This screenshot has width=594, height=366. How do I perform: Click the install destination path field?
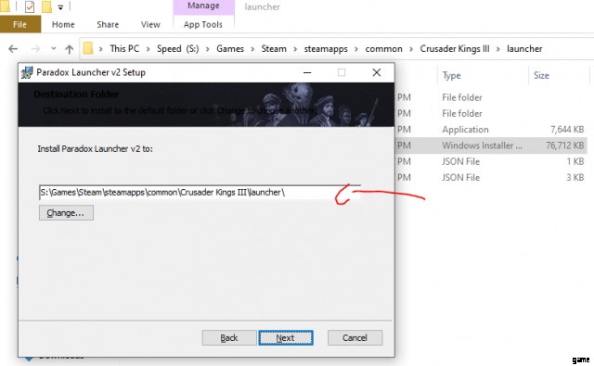tap(200, 192)
